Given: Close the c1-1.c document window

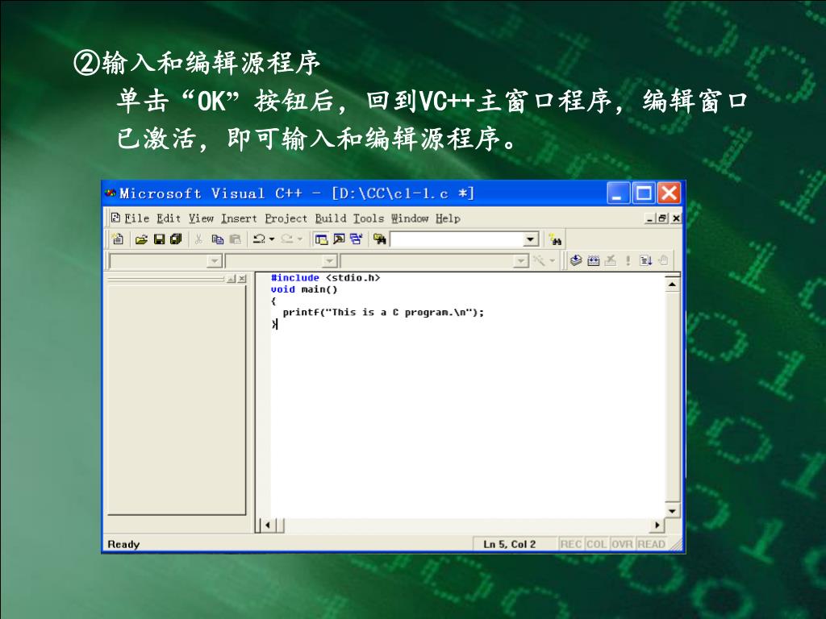Looking at the screenshot, I should click(676, 218).
